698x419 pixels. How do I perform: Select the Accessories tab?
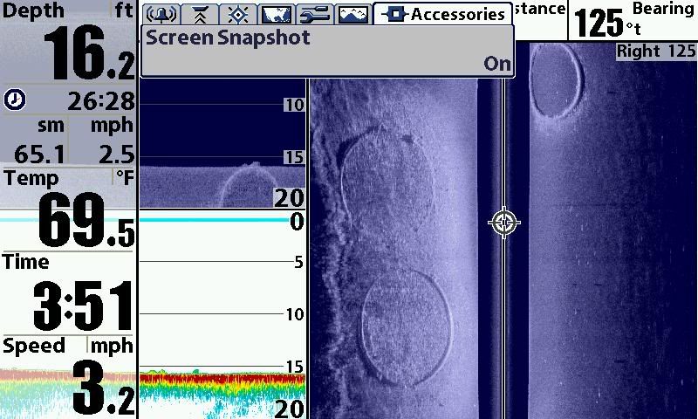[443, 14]
